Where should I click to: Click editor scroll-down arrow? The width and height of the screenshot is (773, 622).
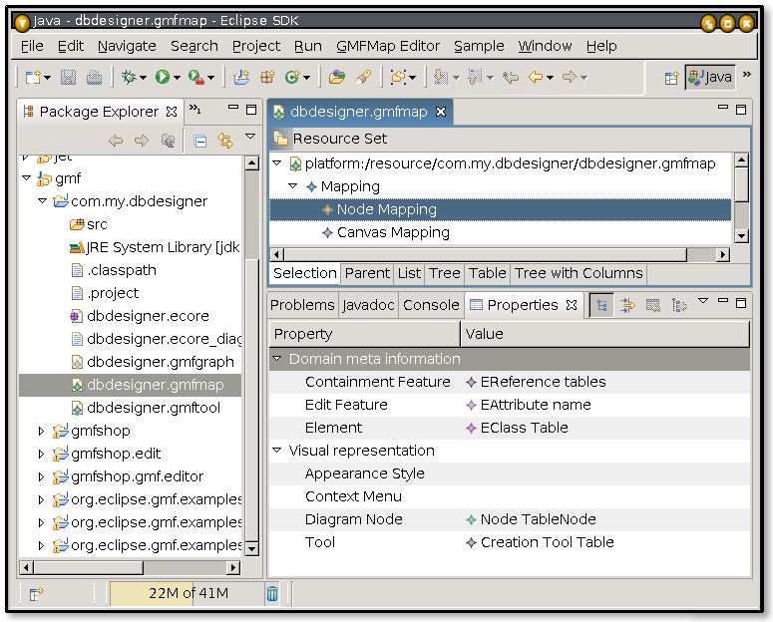click(x=741, y=236)
